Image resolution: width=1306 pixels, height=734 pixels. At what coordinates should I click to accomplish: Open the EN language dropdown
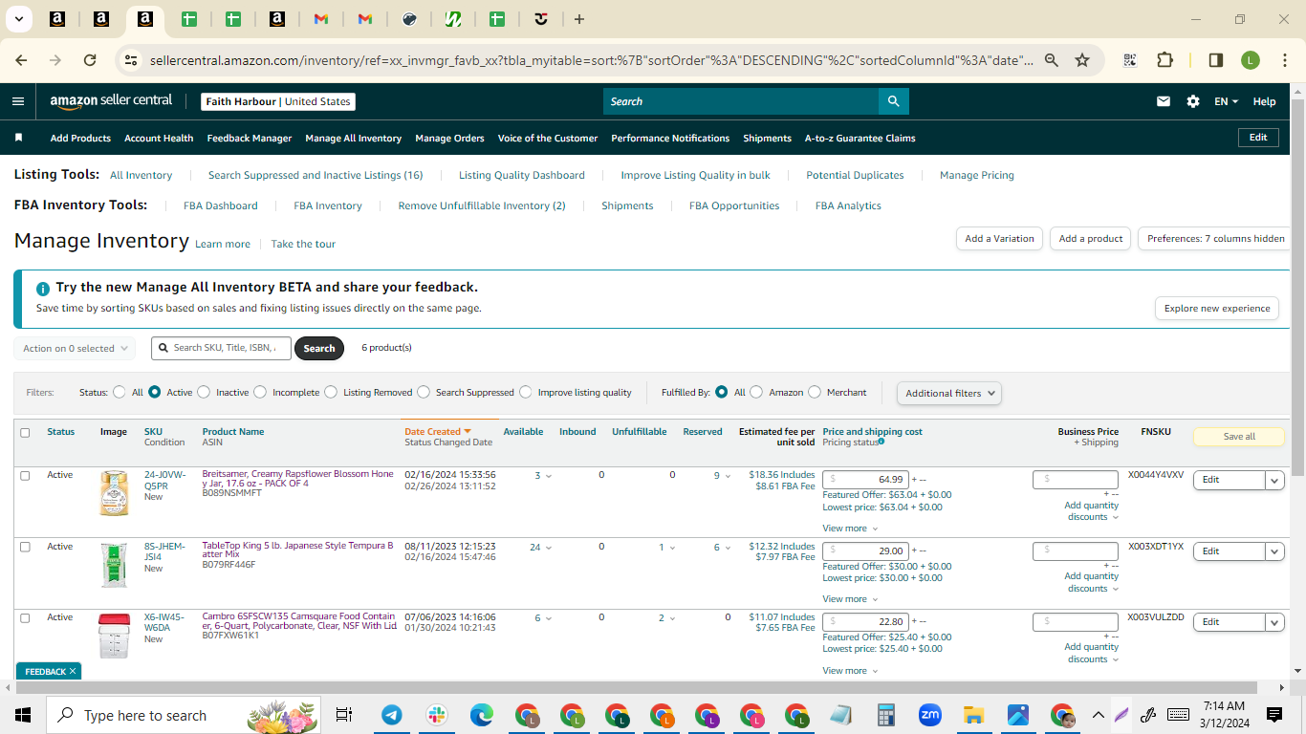tap(1226, 101)
